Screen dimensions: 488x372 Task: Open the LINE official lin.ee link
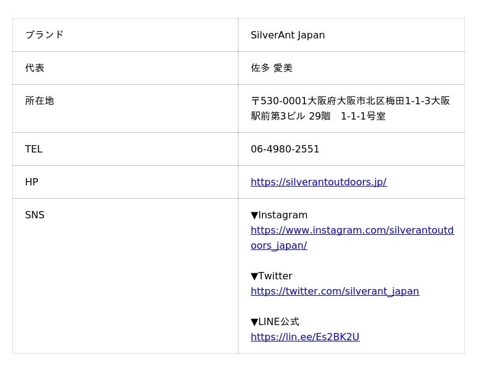tap(305, 337)
